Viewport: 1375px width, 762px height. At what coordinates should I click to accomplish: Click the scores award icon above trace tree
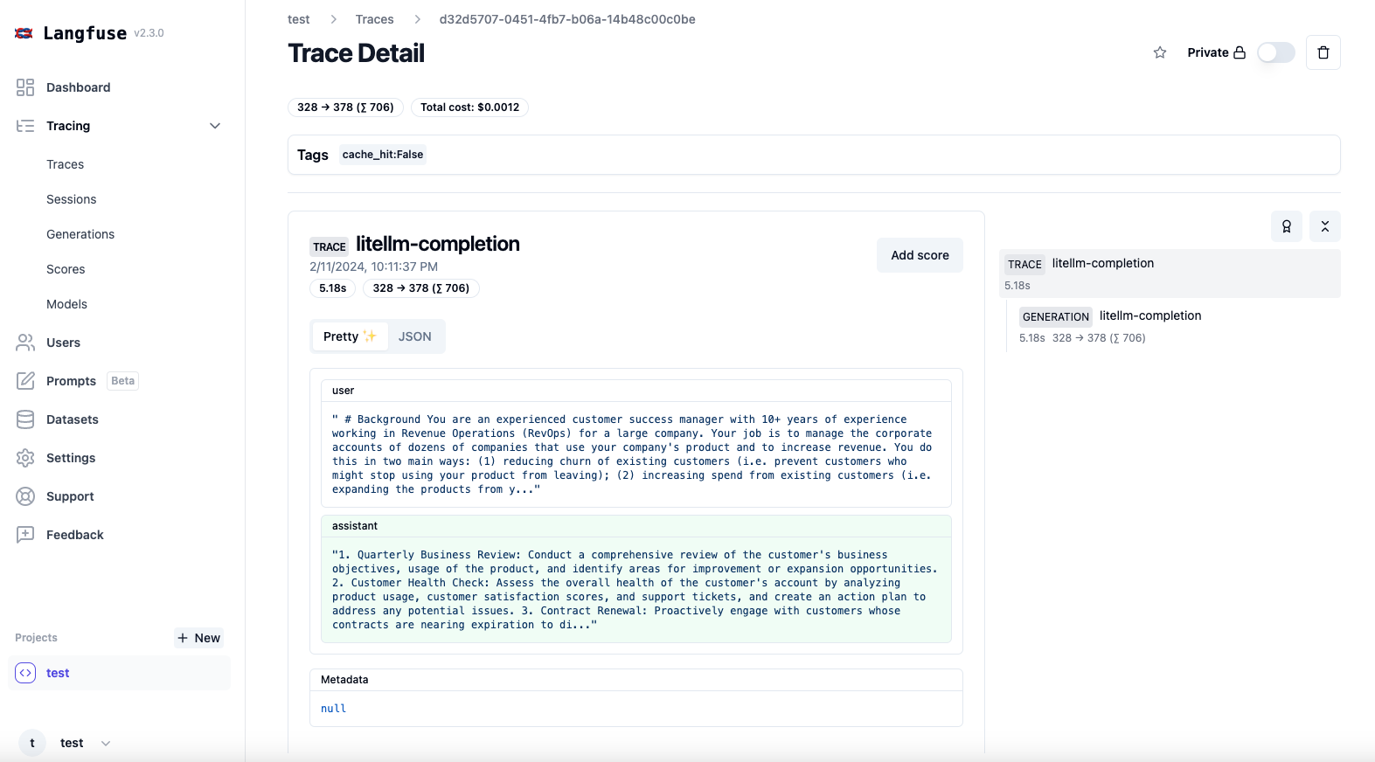(x=1287, y=226)
